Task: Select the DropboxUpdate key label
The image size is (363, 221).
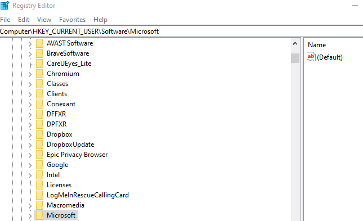Action: coord(70,145)
